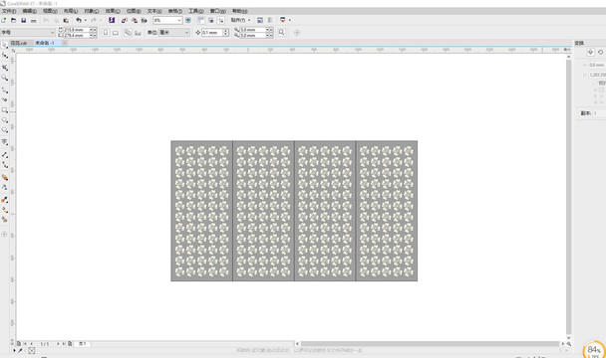Screen dimensions: 606x358
Task: Select the Drop Shadow tool
Action: click(5, 177)
